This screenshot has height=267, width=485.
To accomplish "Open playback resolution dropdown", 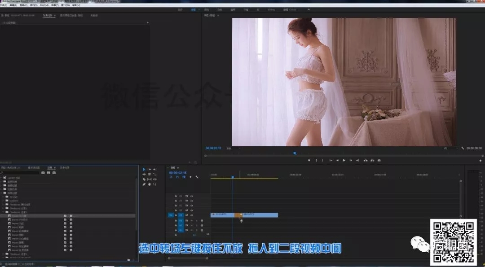I will (450, 149).
